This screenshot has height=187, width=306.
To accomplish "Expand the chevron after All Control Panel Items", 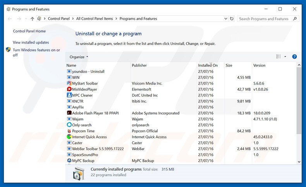I will [116, 19].
